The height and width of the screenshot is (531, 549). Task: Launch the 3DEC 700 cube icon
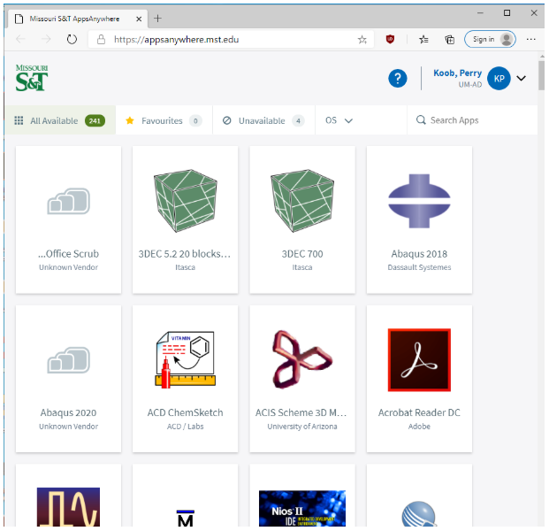[302, 201]
